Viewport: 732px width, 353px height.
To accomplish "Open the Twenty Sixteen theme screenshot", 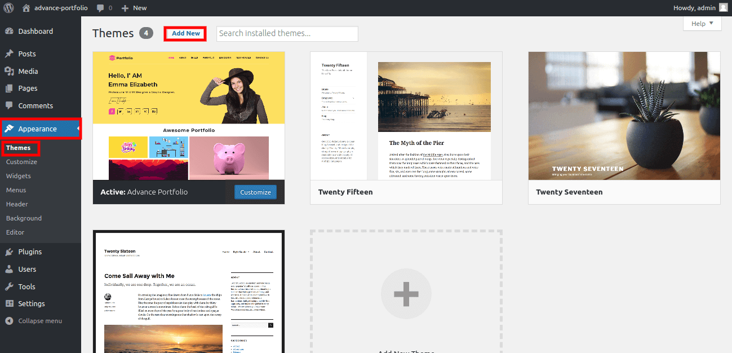I will tap(189, 292).
